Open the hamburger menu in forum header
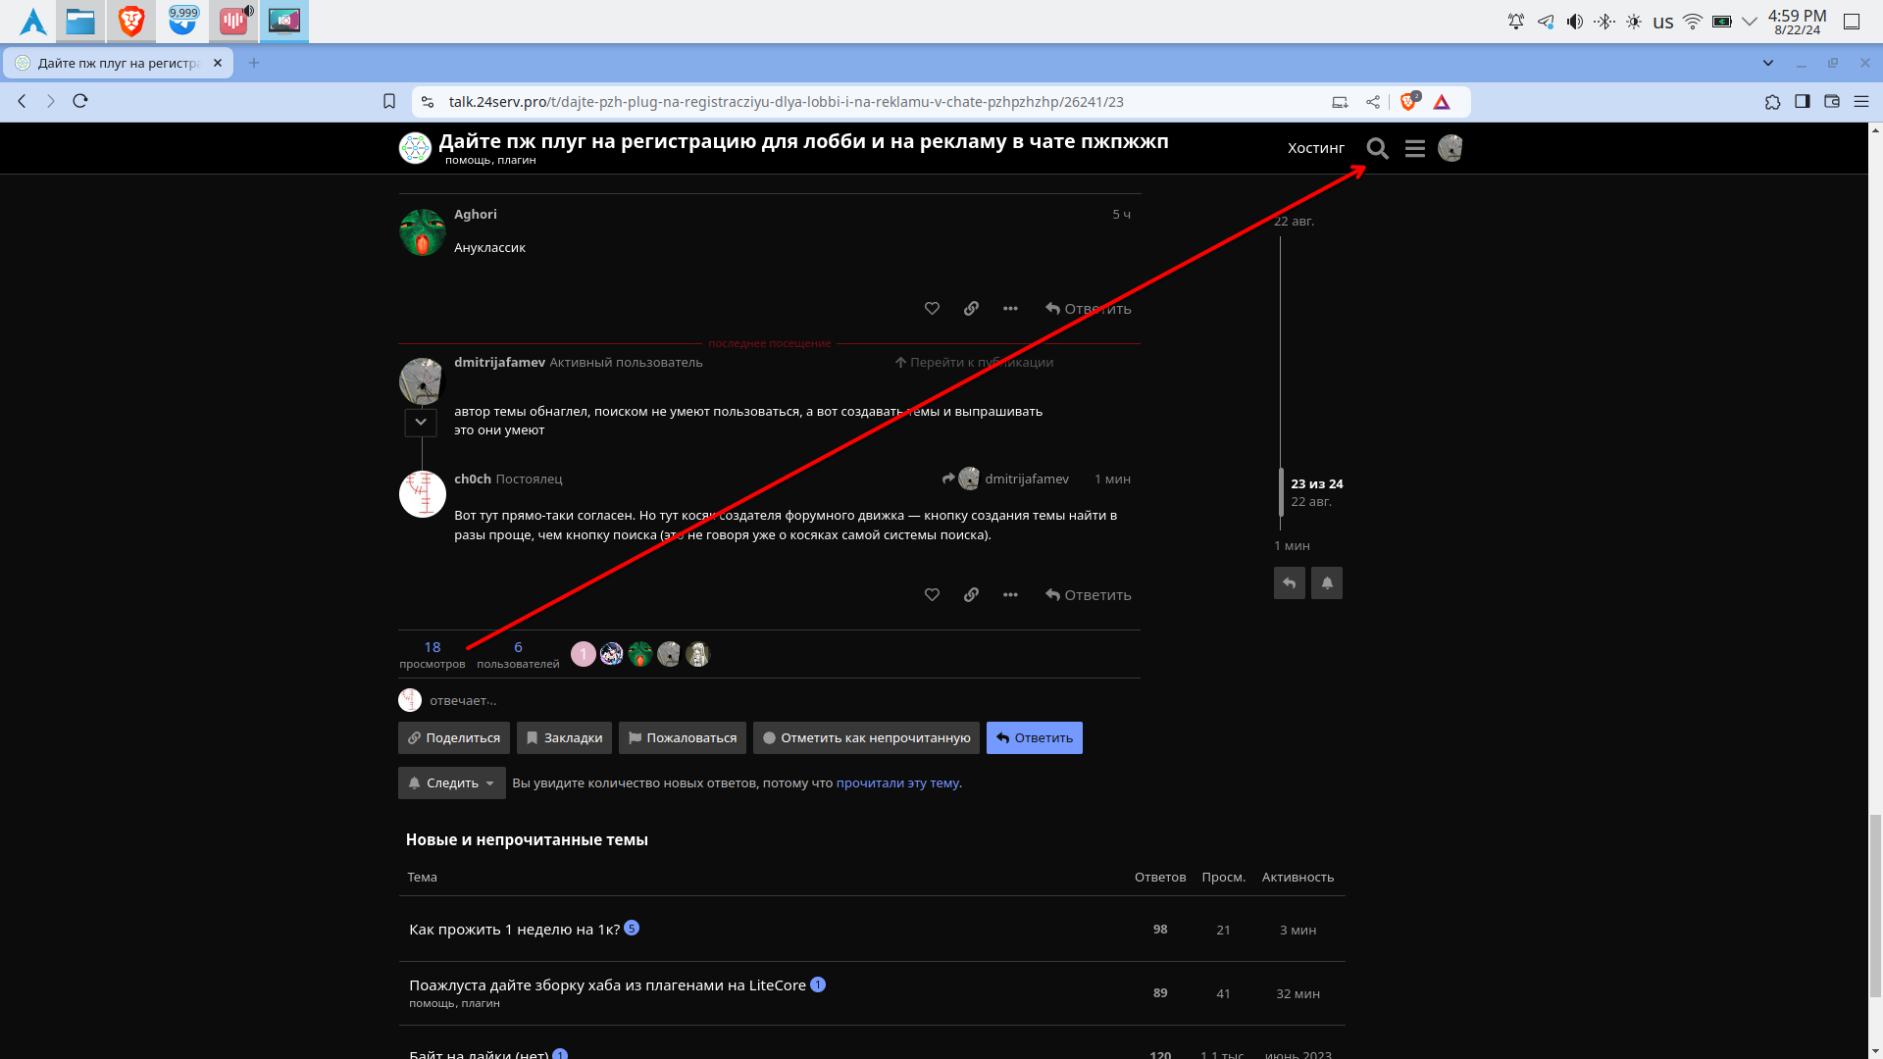The image size is (1883, 1059). point(1414,148)
